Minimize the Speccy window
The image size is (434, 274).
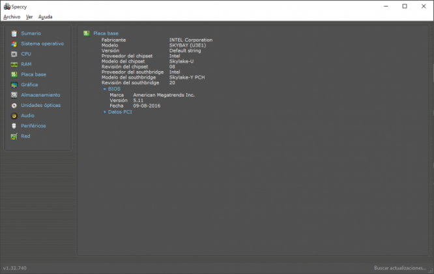386,7
